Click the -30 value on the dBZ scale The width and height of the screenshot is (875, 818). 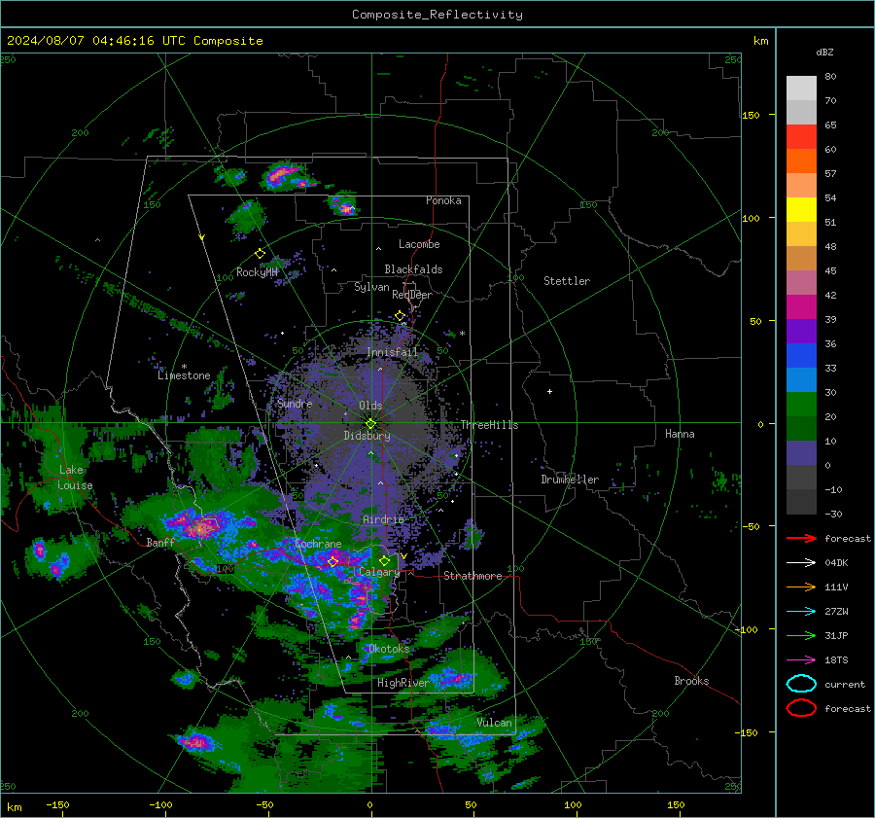(833, 514)
